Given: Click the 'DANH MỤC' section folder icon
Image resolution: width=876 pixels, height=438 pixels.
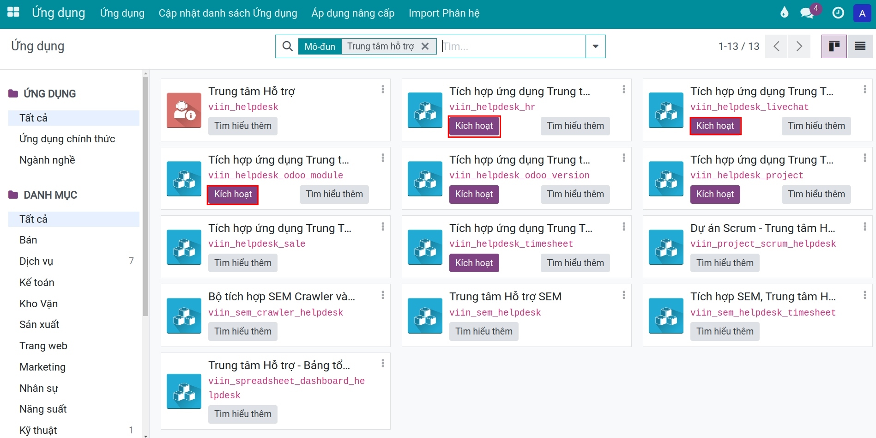Looking at the screenshot, I should click(13, 195).
